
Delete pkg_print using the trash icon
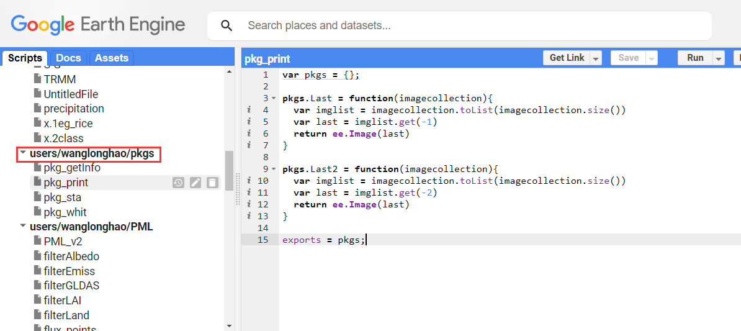click(x=212, y=183)
